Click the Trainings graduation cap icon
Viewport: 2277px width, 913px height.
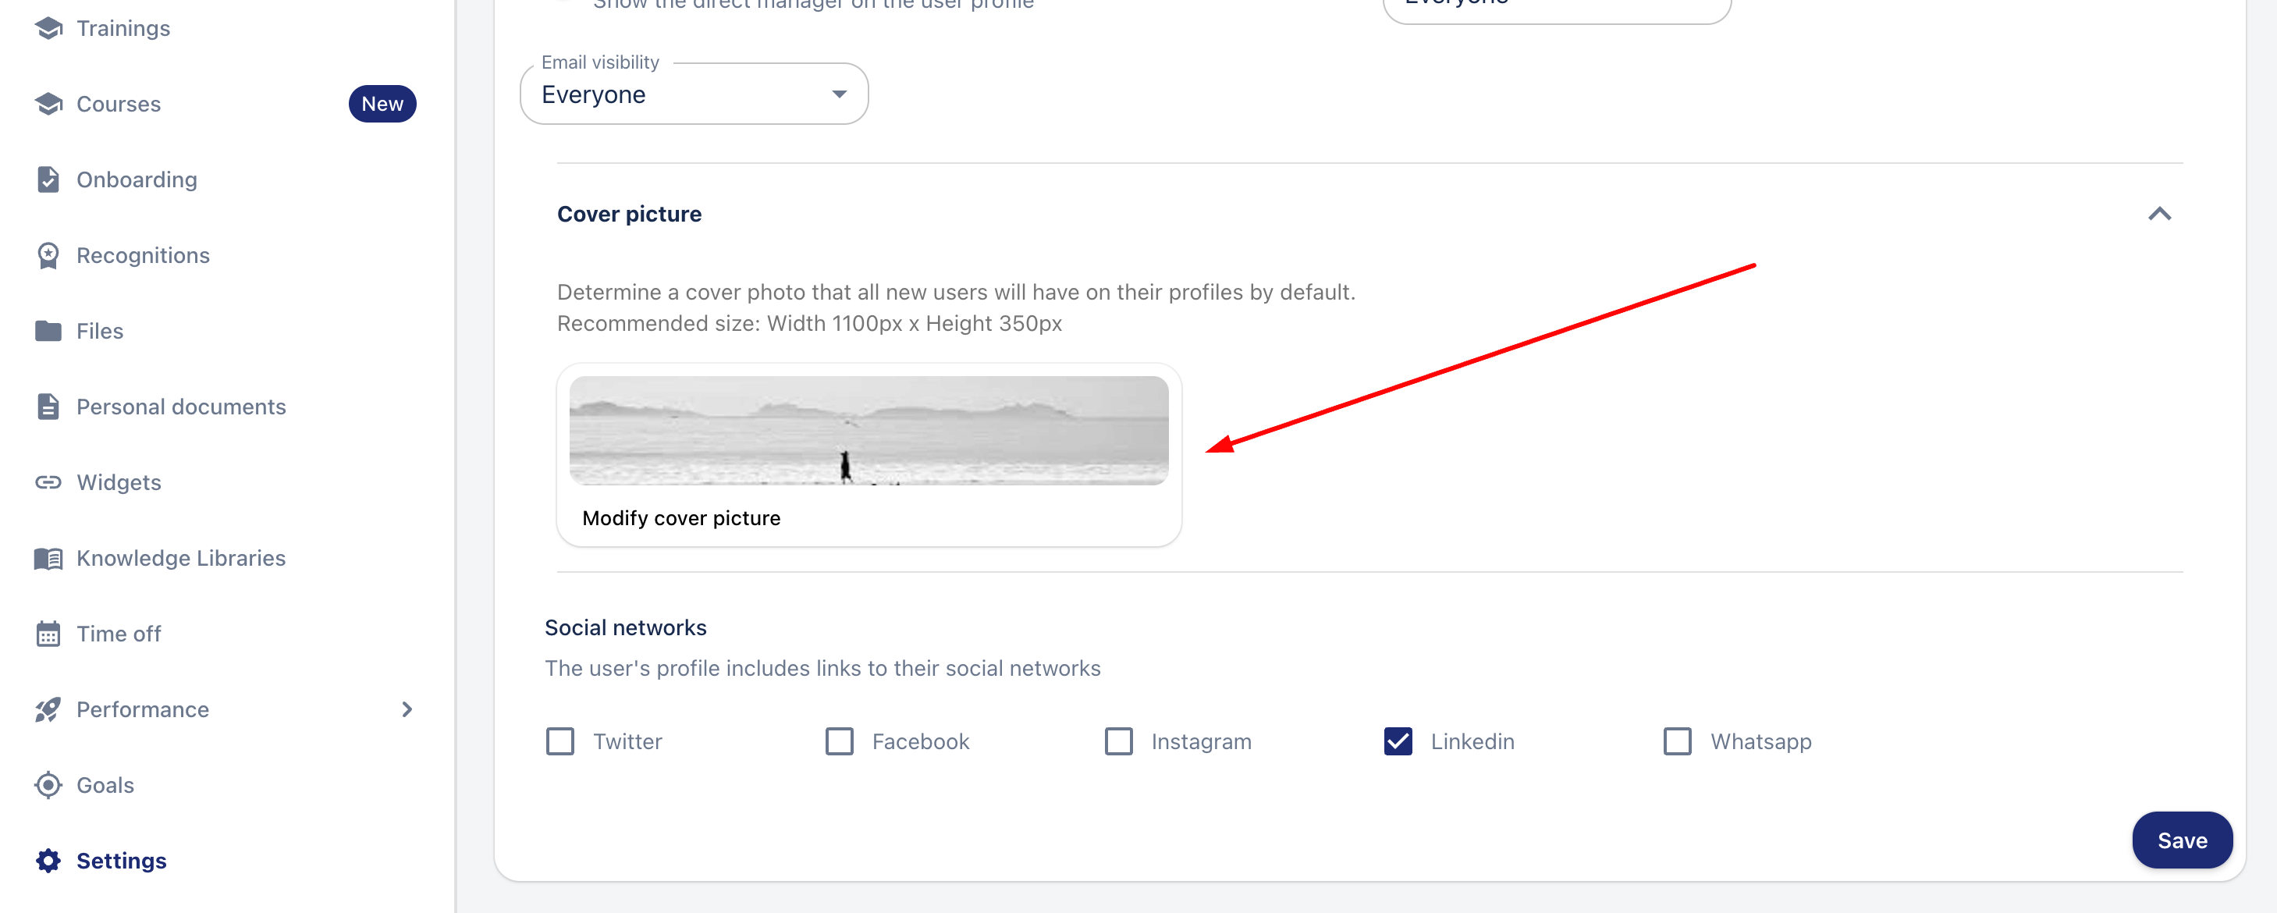pyautogui.click(x=48, y=28)
